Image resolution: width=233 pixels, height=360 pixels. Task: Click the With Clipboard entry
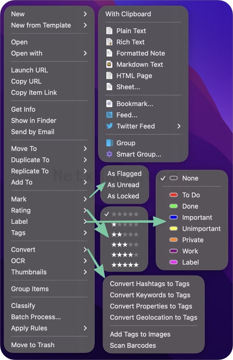[128, 14]
